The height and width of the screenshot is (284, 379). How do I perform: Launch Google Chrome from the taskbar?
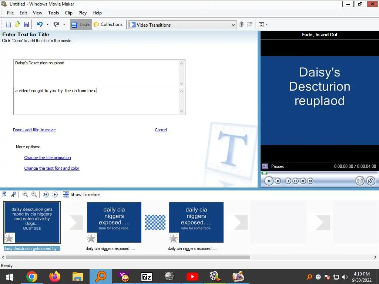pos(32,277)
